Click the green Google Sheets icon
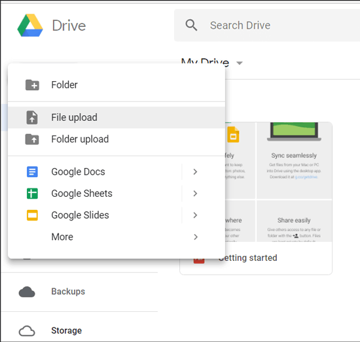 click(32, 194)
